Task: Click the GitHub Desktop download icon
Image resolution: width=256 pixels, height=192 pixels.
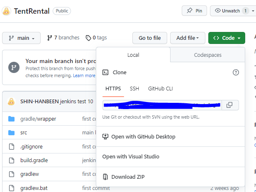Action: tap(105, 136)
